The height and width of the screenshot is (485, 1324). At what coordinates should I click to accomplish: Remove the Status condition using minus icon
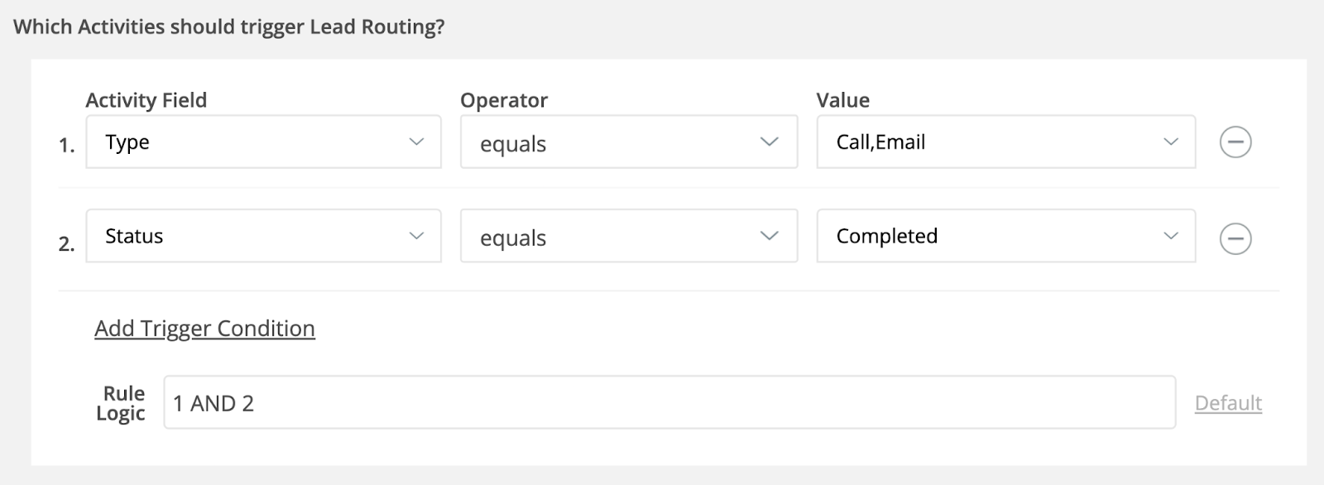(1235, 239)
